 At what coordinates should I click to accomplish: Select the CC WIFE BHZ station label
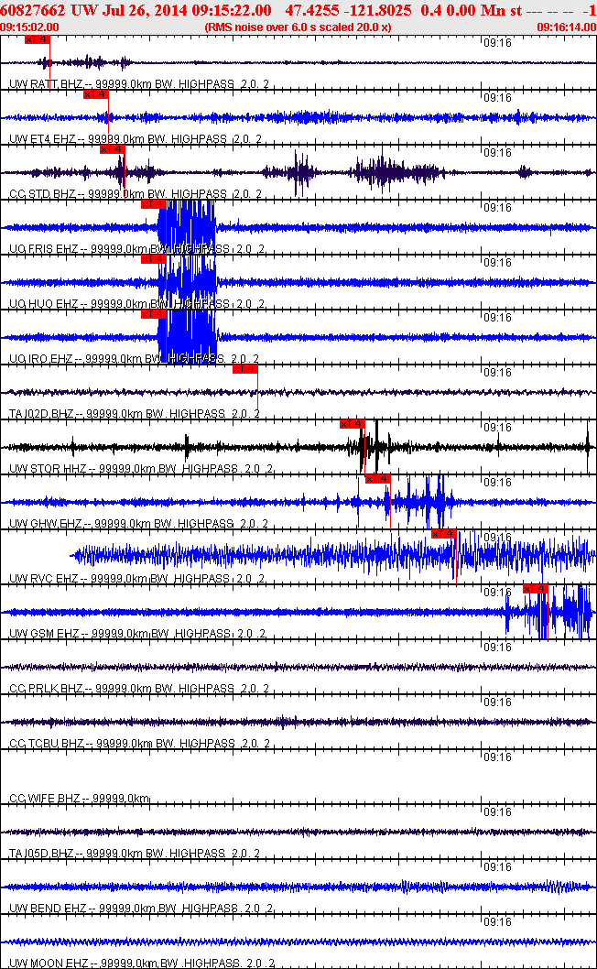[45, 799]
